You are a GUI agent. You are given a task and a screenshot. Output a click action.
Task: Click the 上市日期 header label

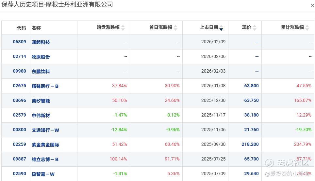coord(209,27)
